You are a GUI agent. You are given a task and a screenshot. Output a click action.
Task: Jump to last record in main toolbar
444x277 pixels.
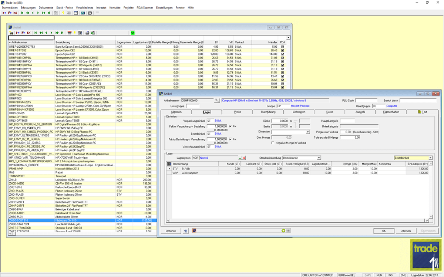[49, 13]
